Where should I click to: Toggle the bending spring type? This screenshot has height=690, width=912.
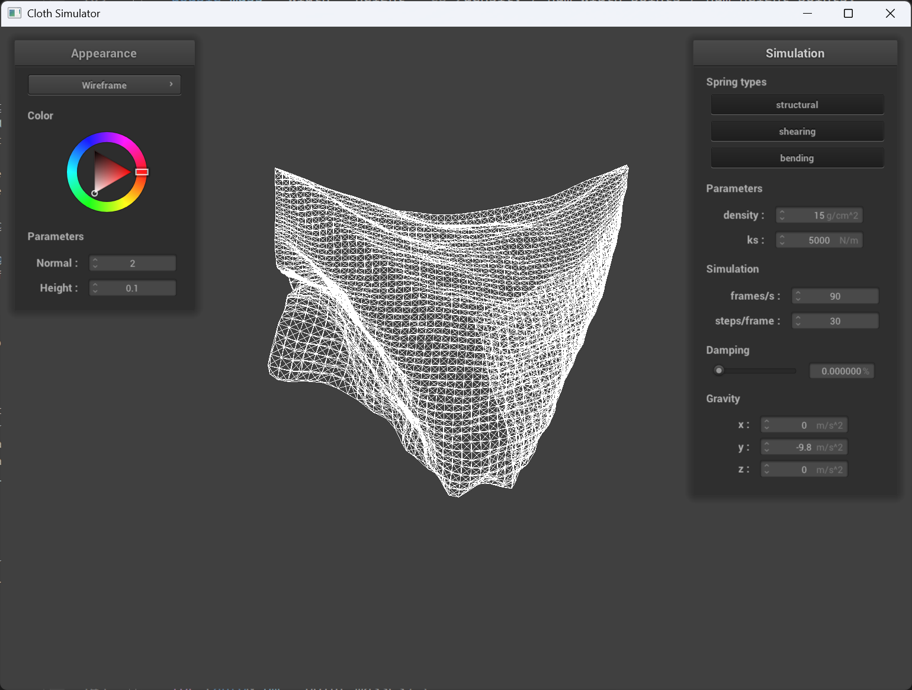click(797, 158)
